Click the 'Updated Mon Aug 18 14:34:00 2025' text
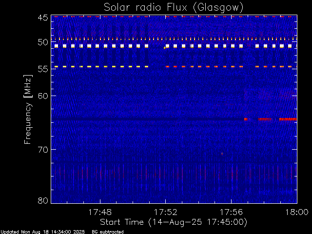312x234 pixels. [43, 232]
